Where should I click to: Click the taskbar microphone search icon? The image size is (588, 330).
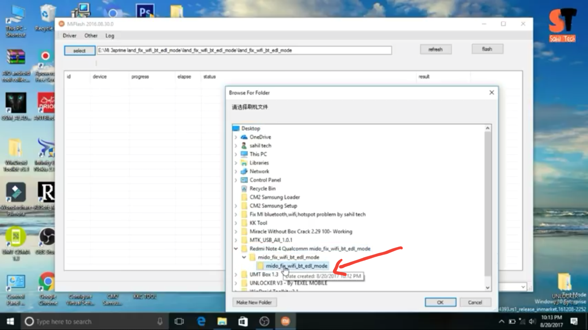tap(160, 321)
